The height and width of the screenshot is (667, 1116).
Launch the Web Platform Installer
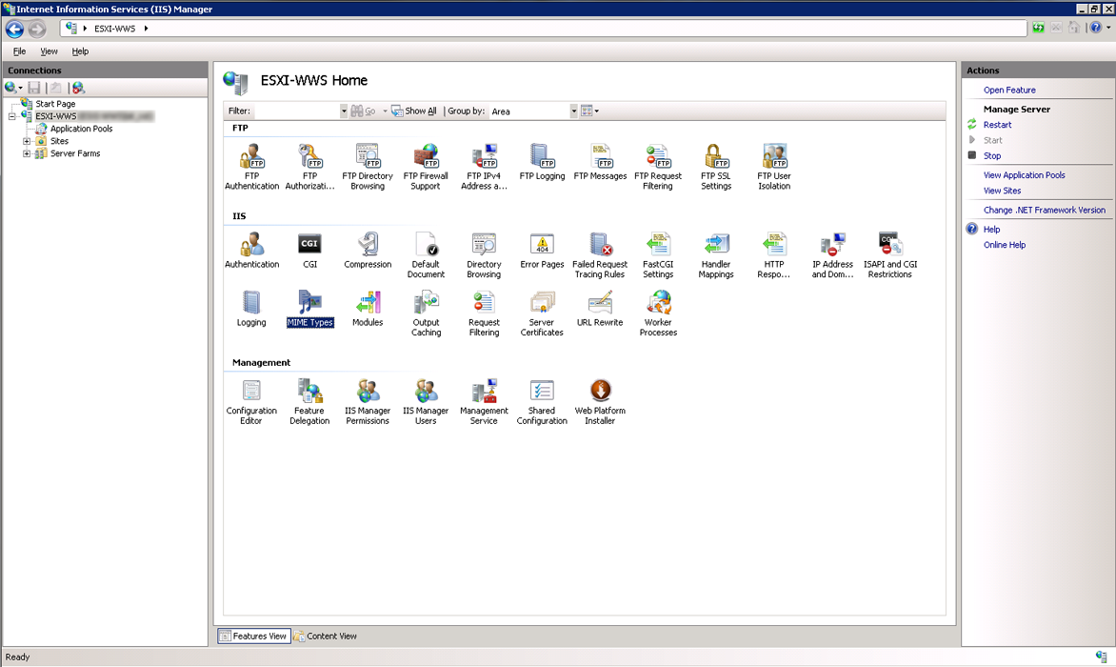coord(600,401)
